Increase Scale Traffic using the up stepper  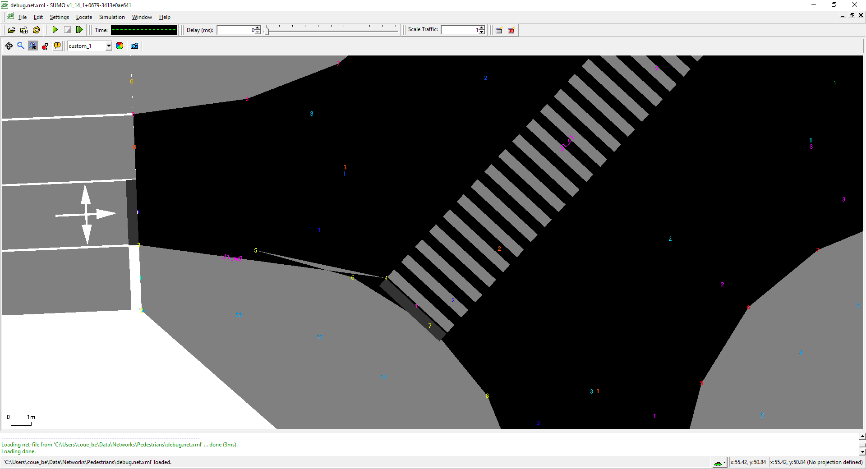[481, 28]
